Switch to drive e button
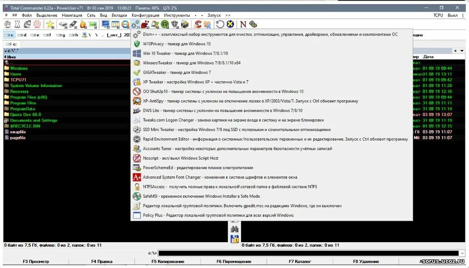Image resolution: width=469 pixels, height=268 pixels. [35, 35]
